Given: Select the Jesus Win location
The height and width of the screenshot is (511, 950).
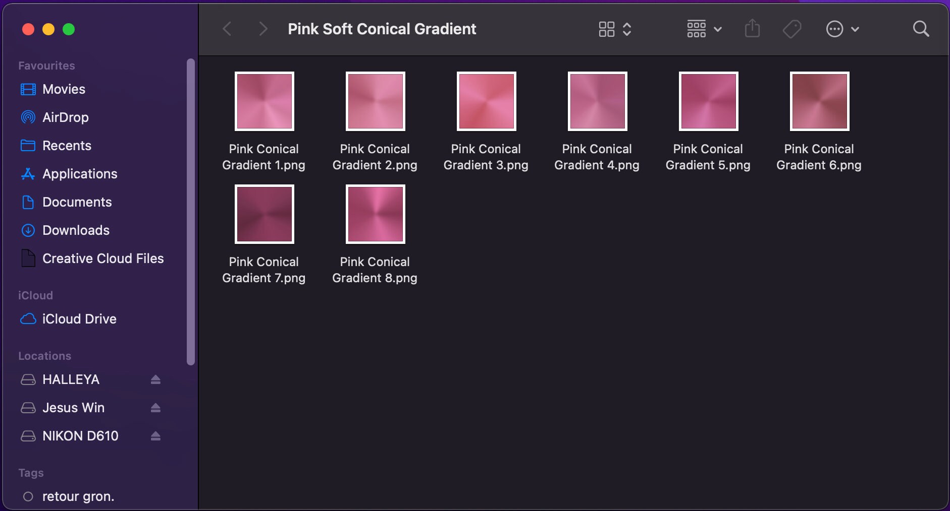Looking at the screenshot, I should tap(73, 408).
